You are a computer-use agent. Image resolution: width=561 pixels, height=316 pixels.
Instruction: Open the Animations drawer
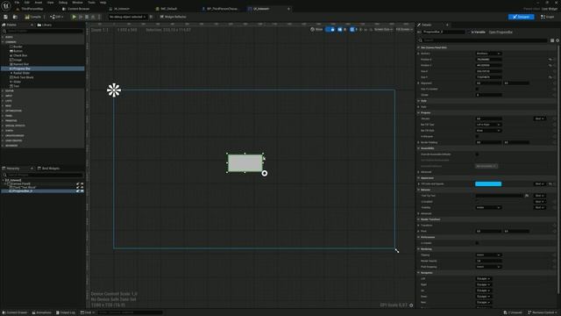click(x=41, y=312)
